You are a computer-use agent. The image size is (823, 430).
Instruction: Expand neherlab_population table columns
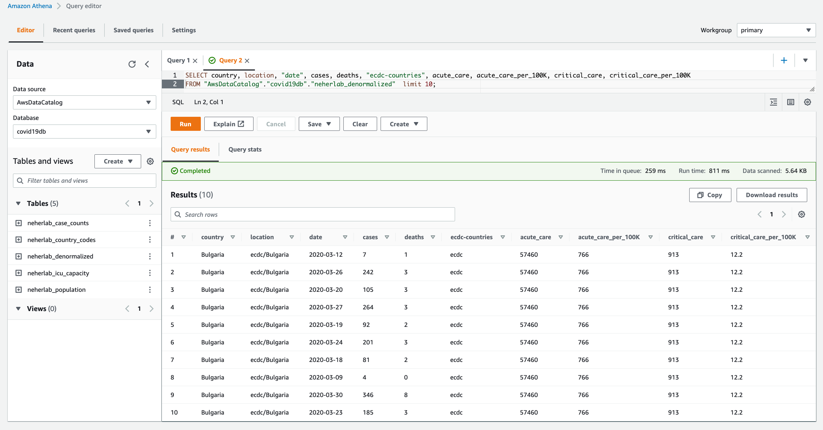pos(19,290)
